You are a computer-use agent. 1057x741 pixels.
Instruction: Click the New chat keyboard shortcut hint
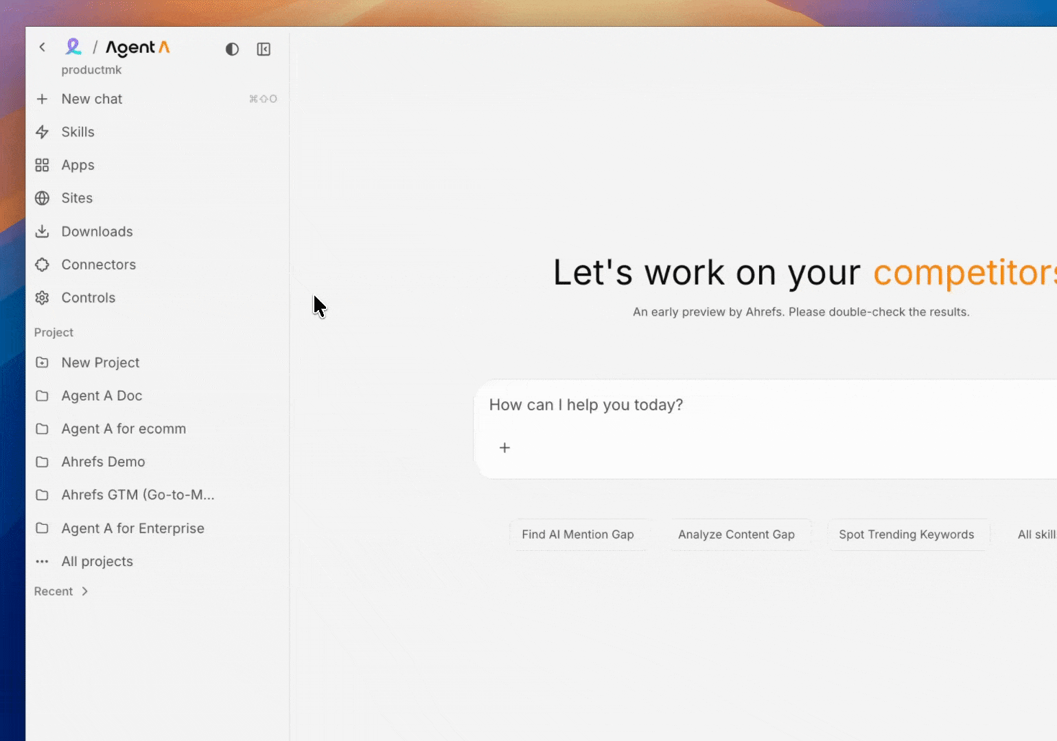(x=263, y=99)
